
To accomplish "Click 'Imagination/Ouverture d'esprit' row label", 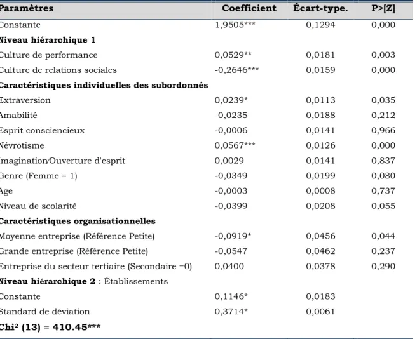I will [62, 161].
